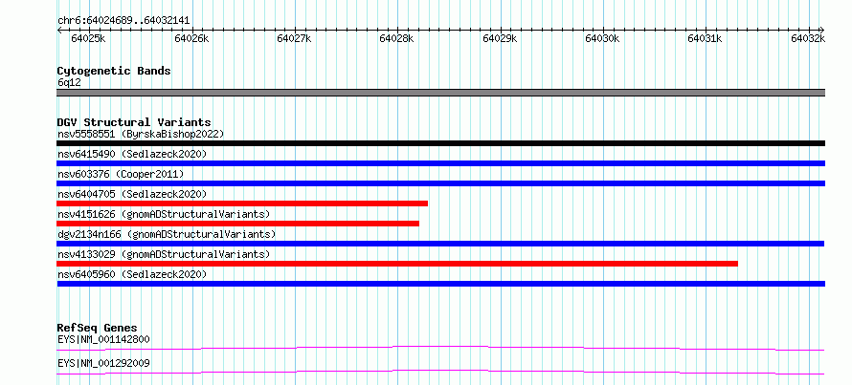Click the dgv2134n166 (gnomADStructuralVariants) label

click(167, 234)
